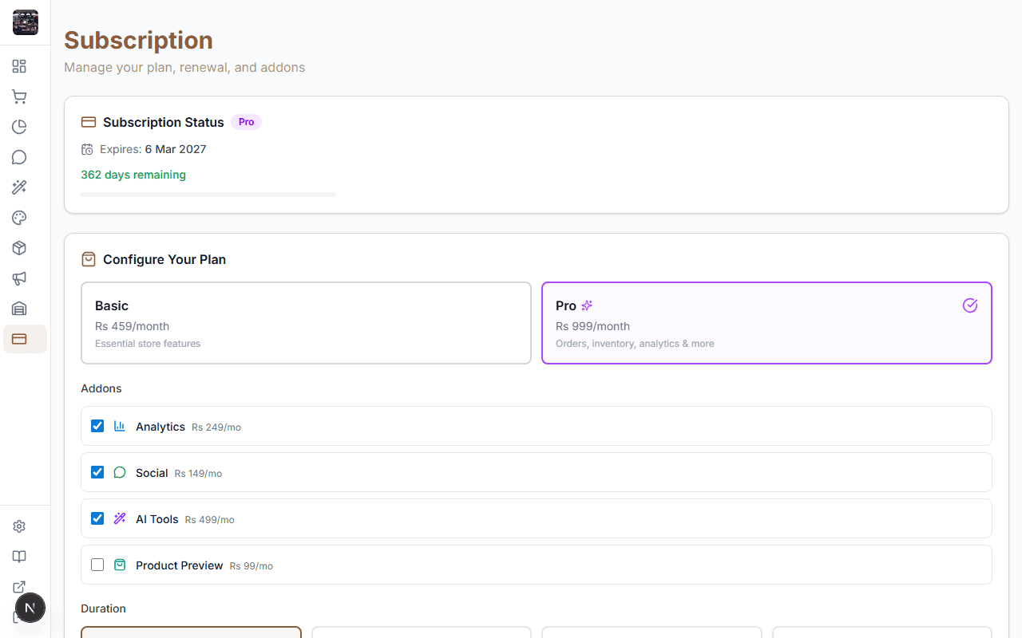Disable the Social addon checkbox
Screen dimensions: 1022x638
pos(97,471)
